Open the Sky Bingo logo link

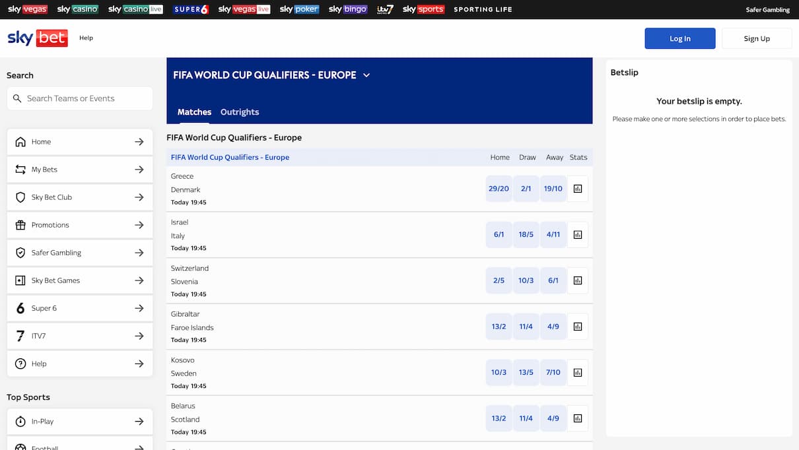[348, 9]
